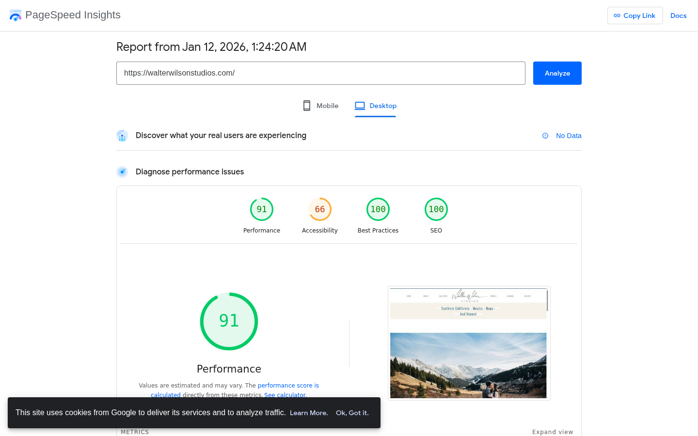Click the phone icon beside Mobile
This screenshot has height=436, width=698.
306,105
